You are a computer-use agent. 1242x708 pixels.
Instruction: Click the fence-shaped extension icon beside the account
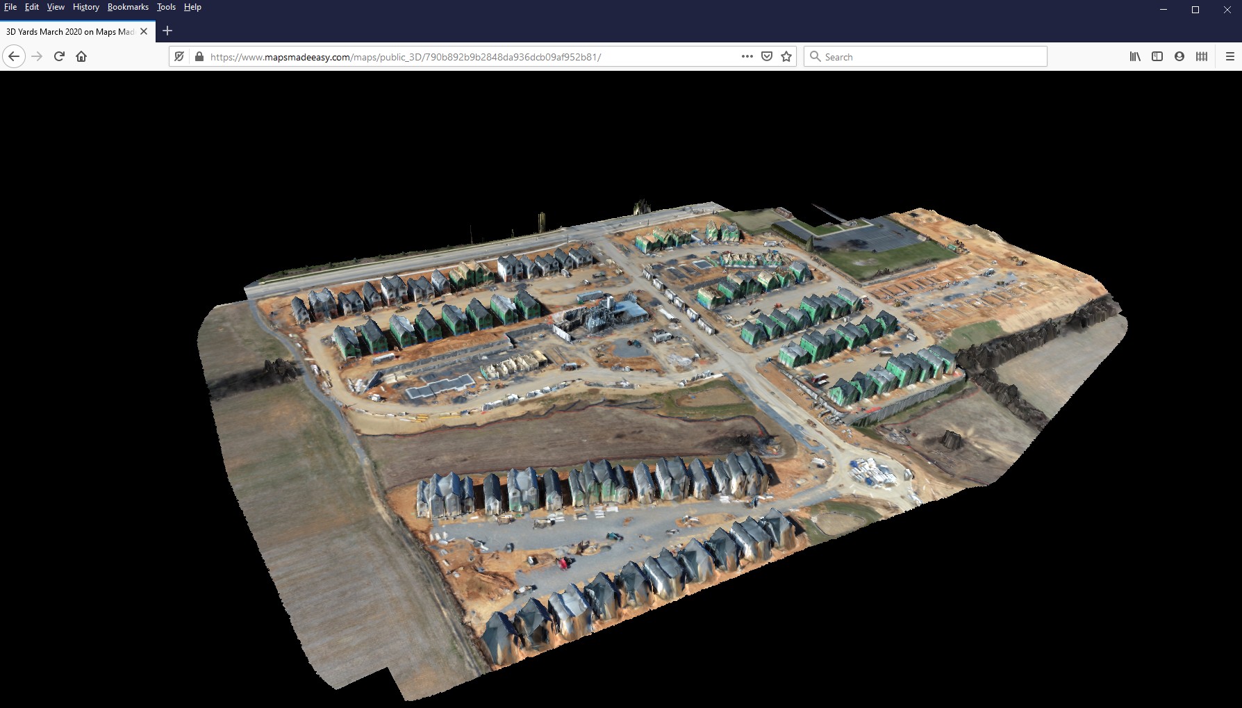click(1201, 56)
